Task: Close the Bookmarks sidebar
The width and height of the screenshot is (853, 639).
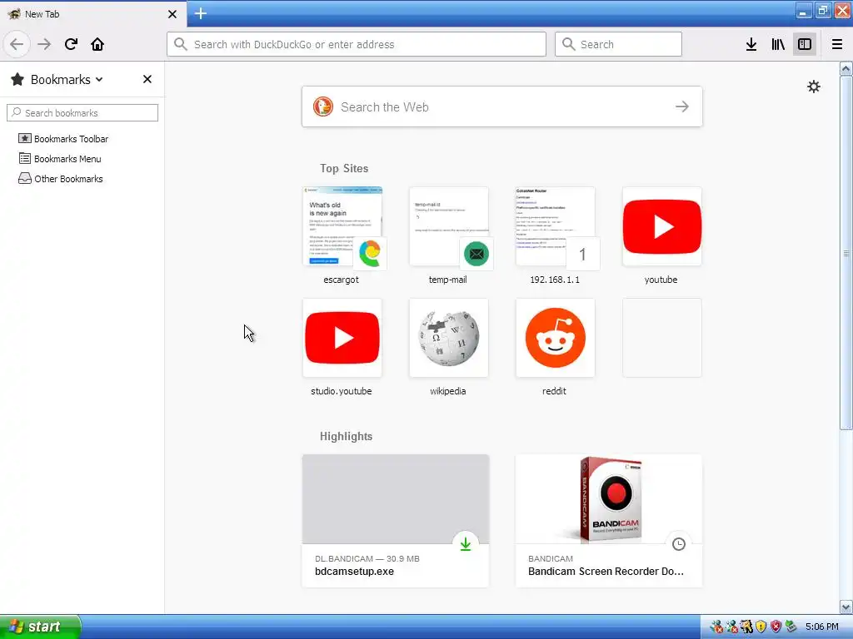Action: click(x=147, y=79)
